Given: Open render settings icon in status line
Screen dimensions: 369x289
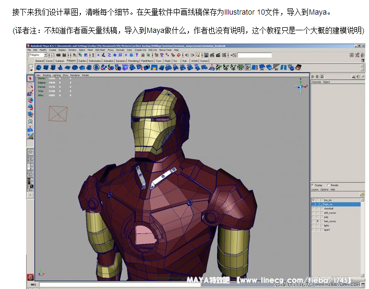Looking at the screenshot, I should (x=224, y=55).
